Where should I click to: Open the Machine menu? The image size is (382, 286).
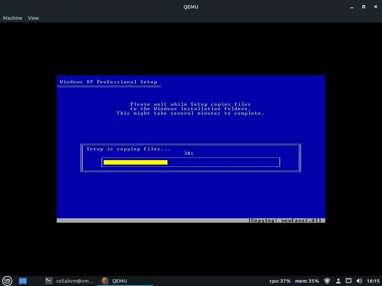click(12, 18)
